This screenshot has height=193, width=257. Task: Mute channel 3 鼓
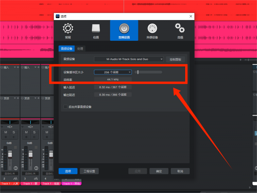(26, 132)
